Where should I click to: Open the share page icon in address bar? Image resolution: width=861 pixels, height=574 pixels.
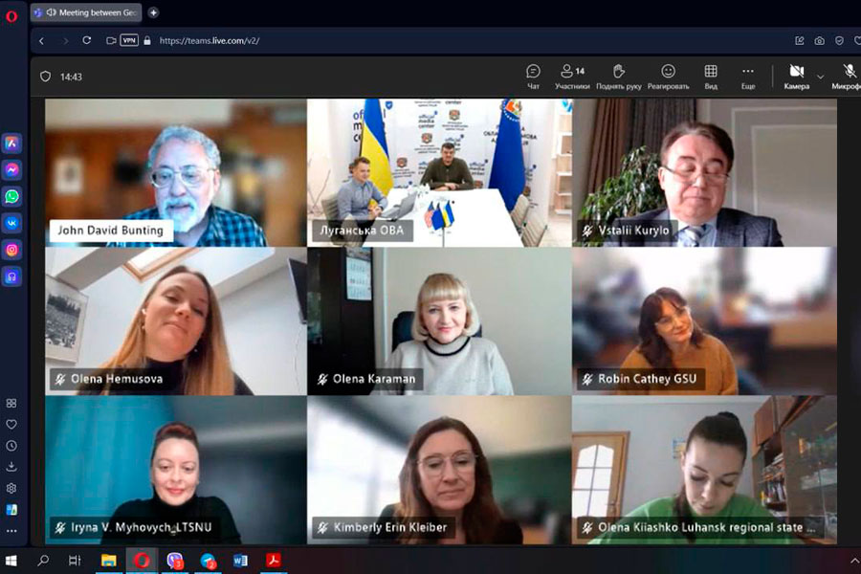(x=800, y=40)
